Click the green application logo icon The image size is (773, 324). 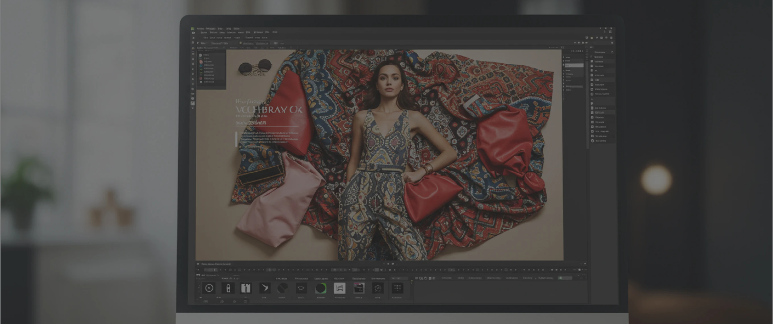(192, 29)
